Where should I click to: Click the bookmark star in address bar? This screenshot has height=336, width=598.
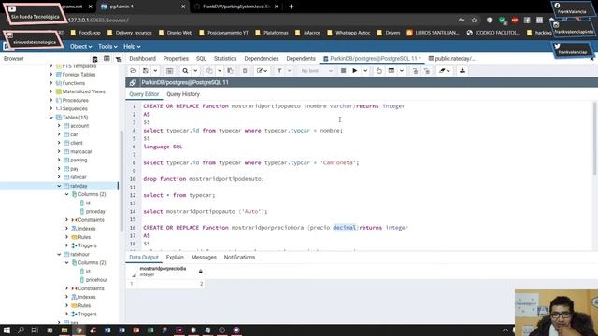pyautogui.click(x=474, y=21)
